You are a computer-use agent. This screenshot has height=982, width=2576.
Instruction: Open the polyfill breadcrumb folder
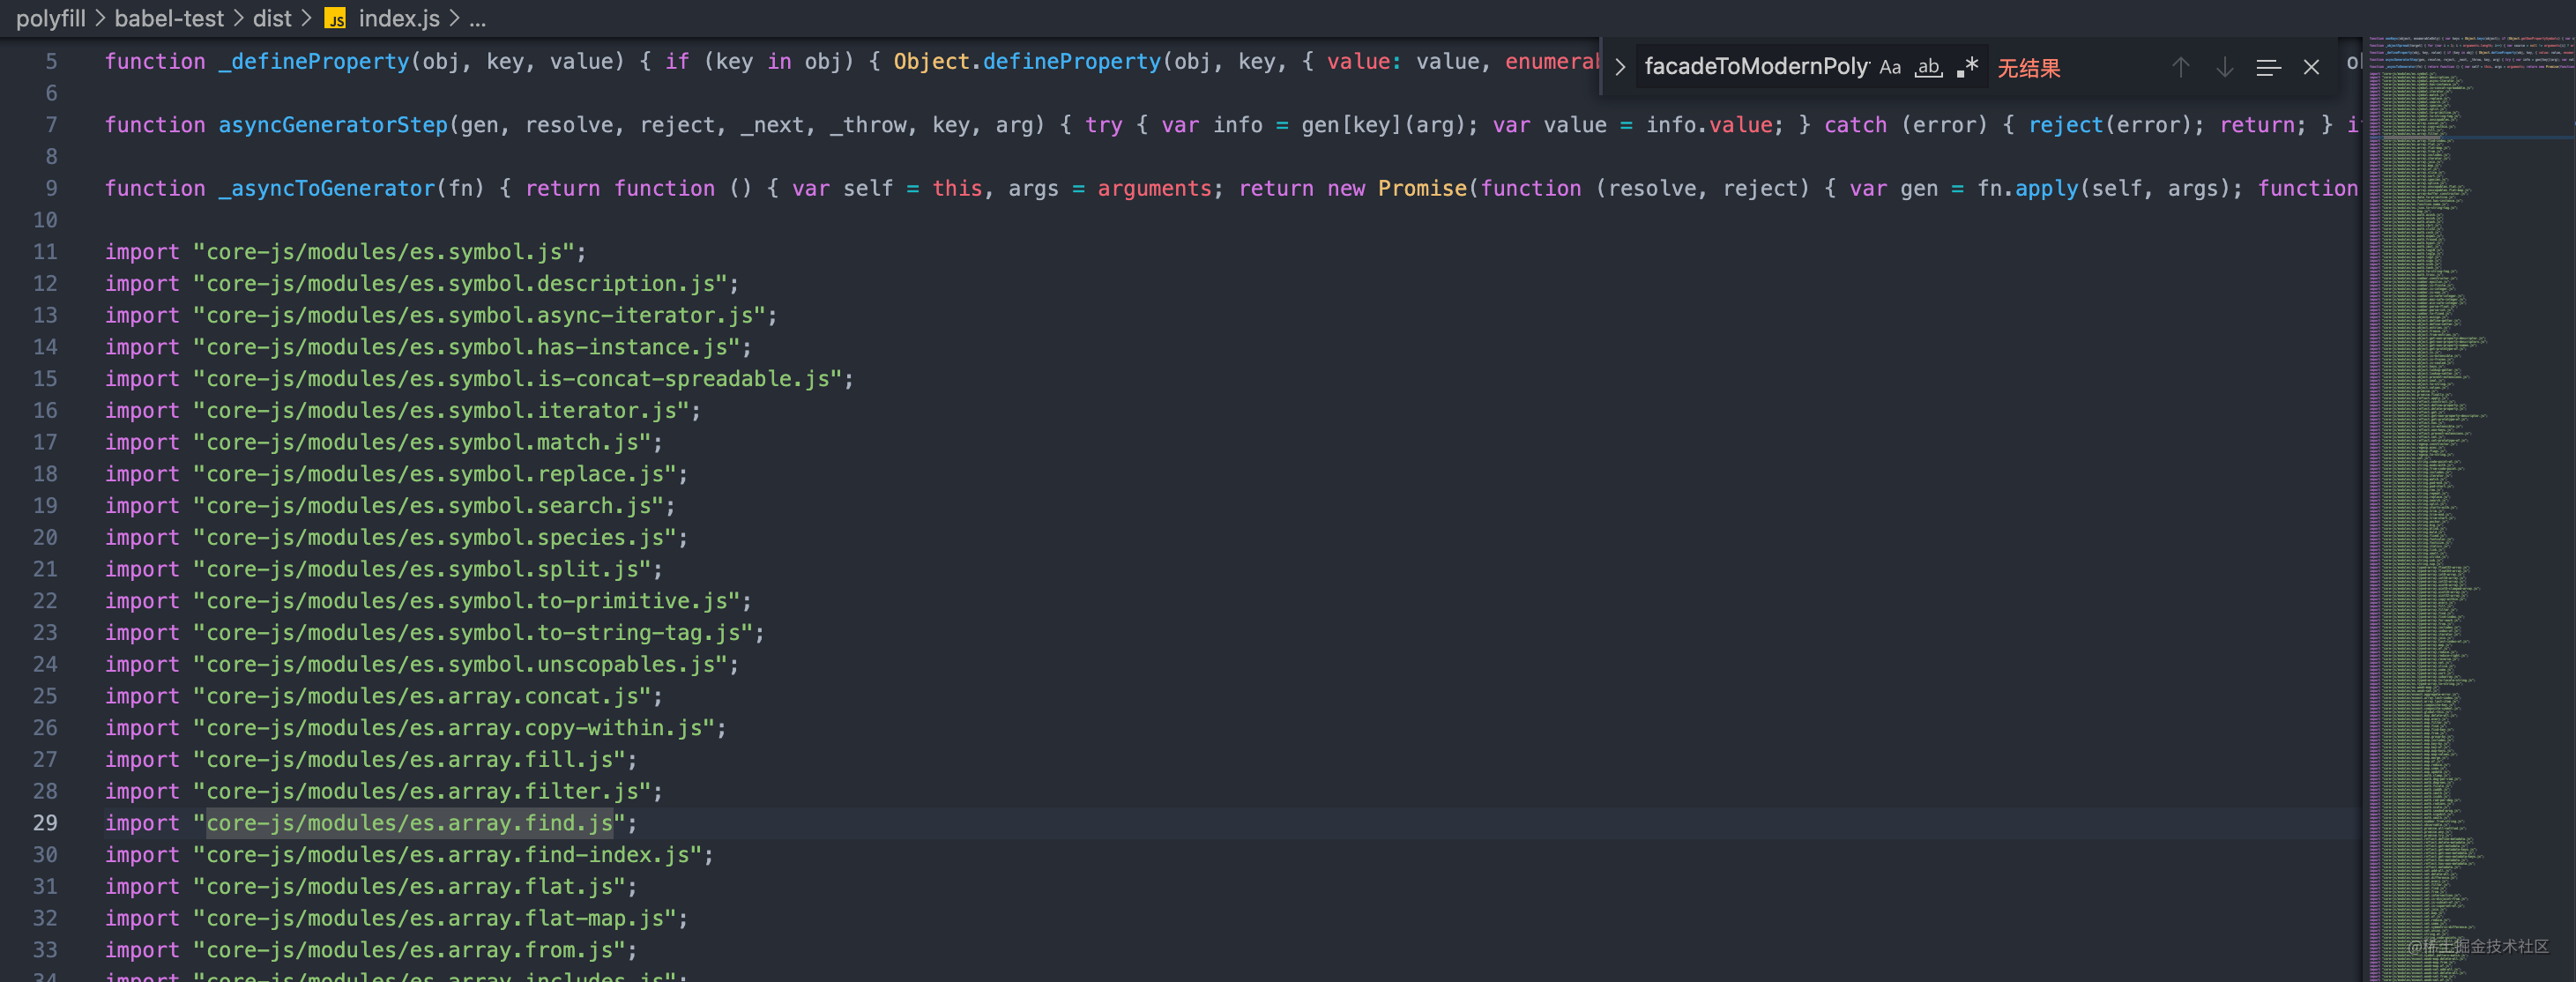pos(50,18)
